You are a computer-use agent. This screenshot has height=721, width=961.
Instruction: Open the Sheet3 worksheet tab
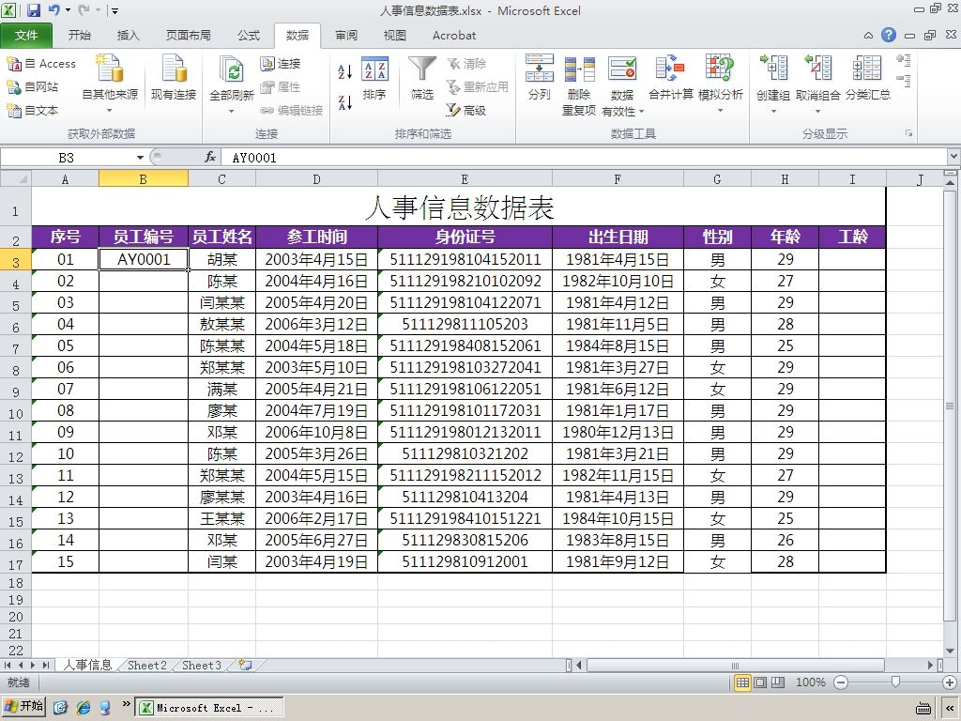pyautogui.click(x=202, y=666)
